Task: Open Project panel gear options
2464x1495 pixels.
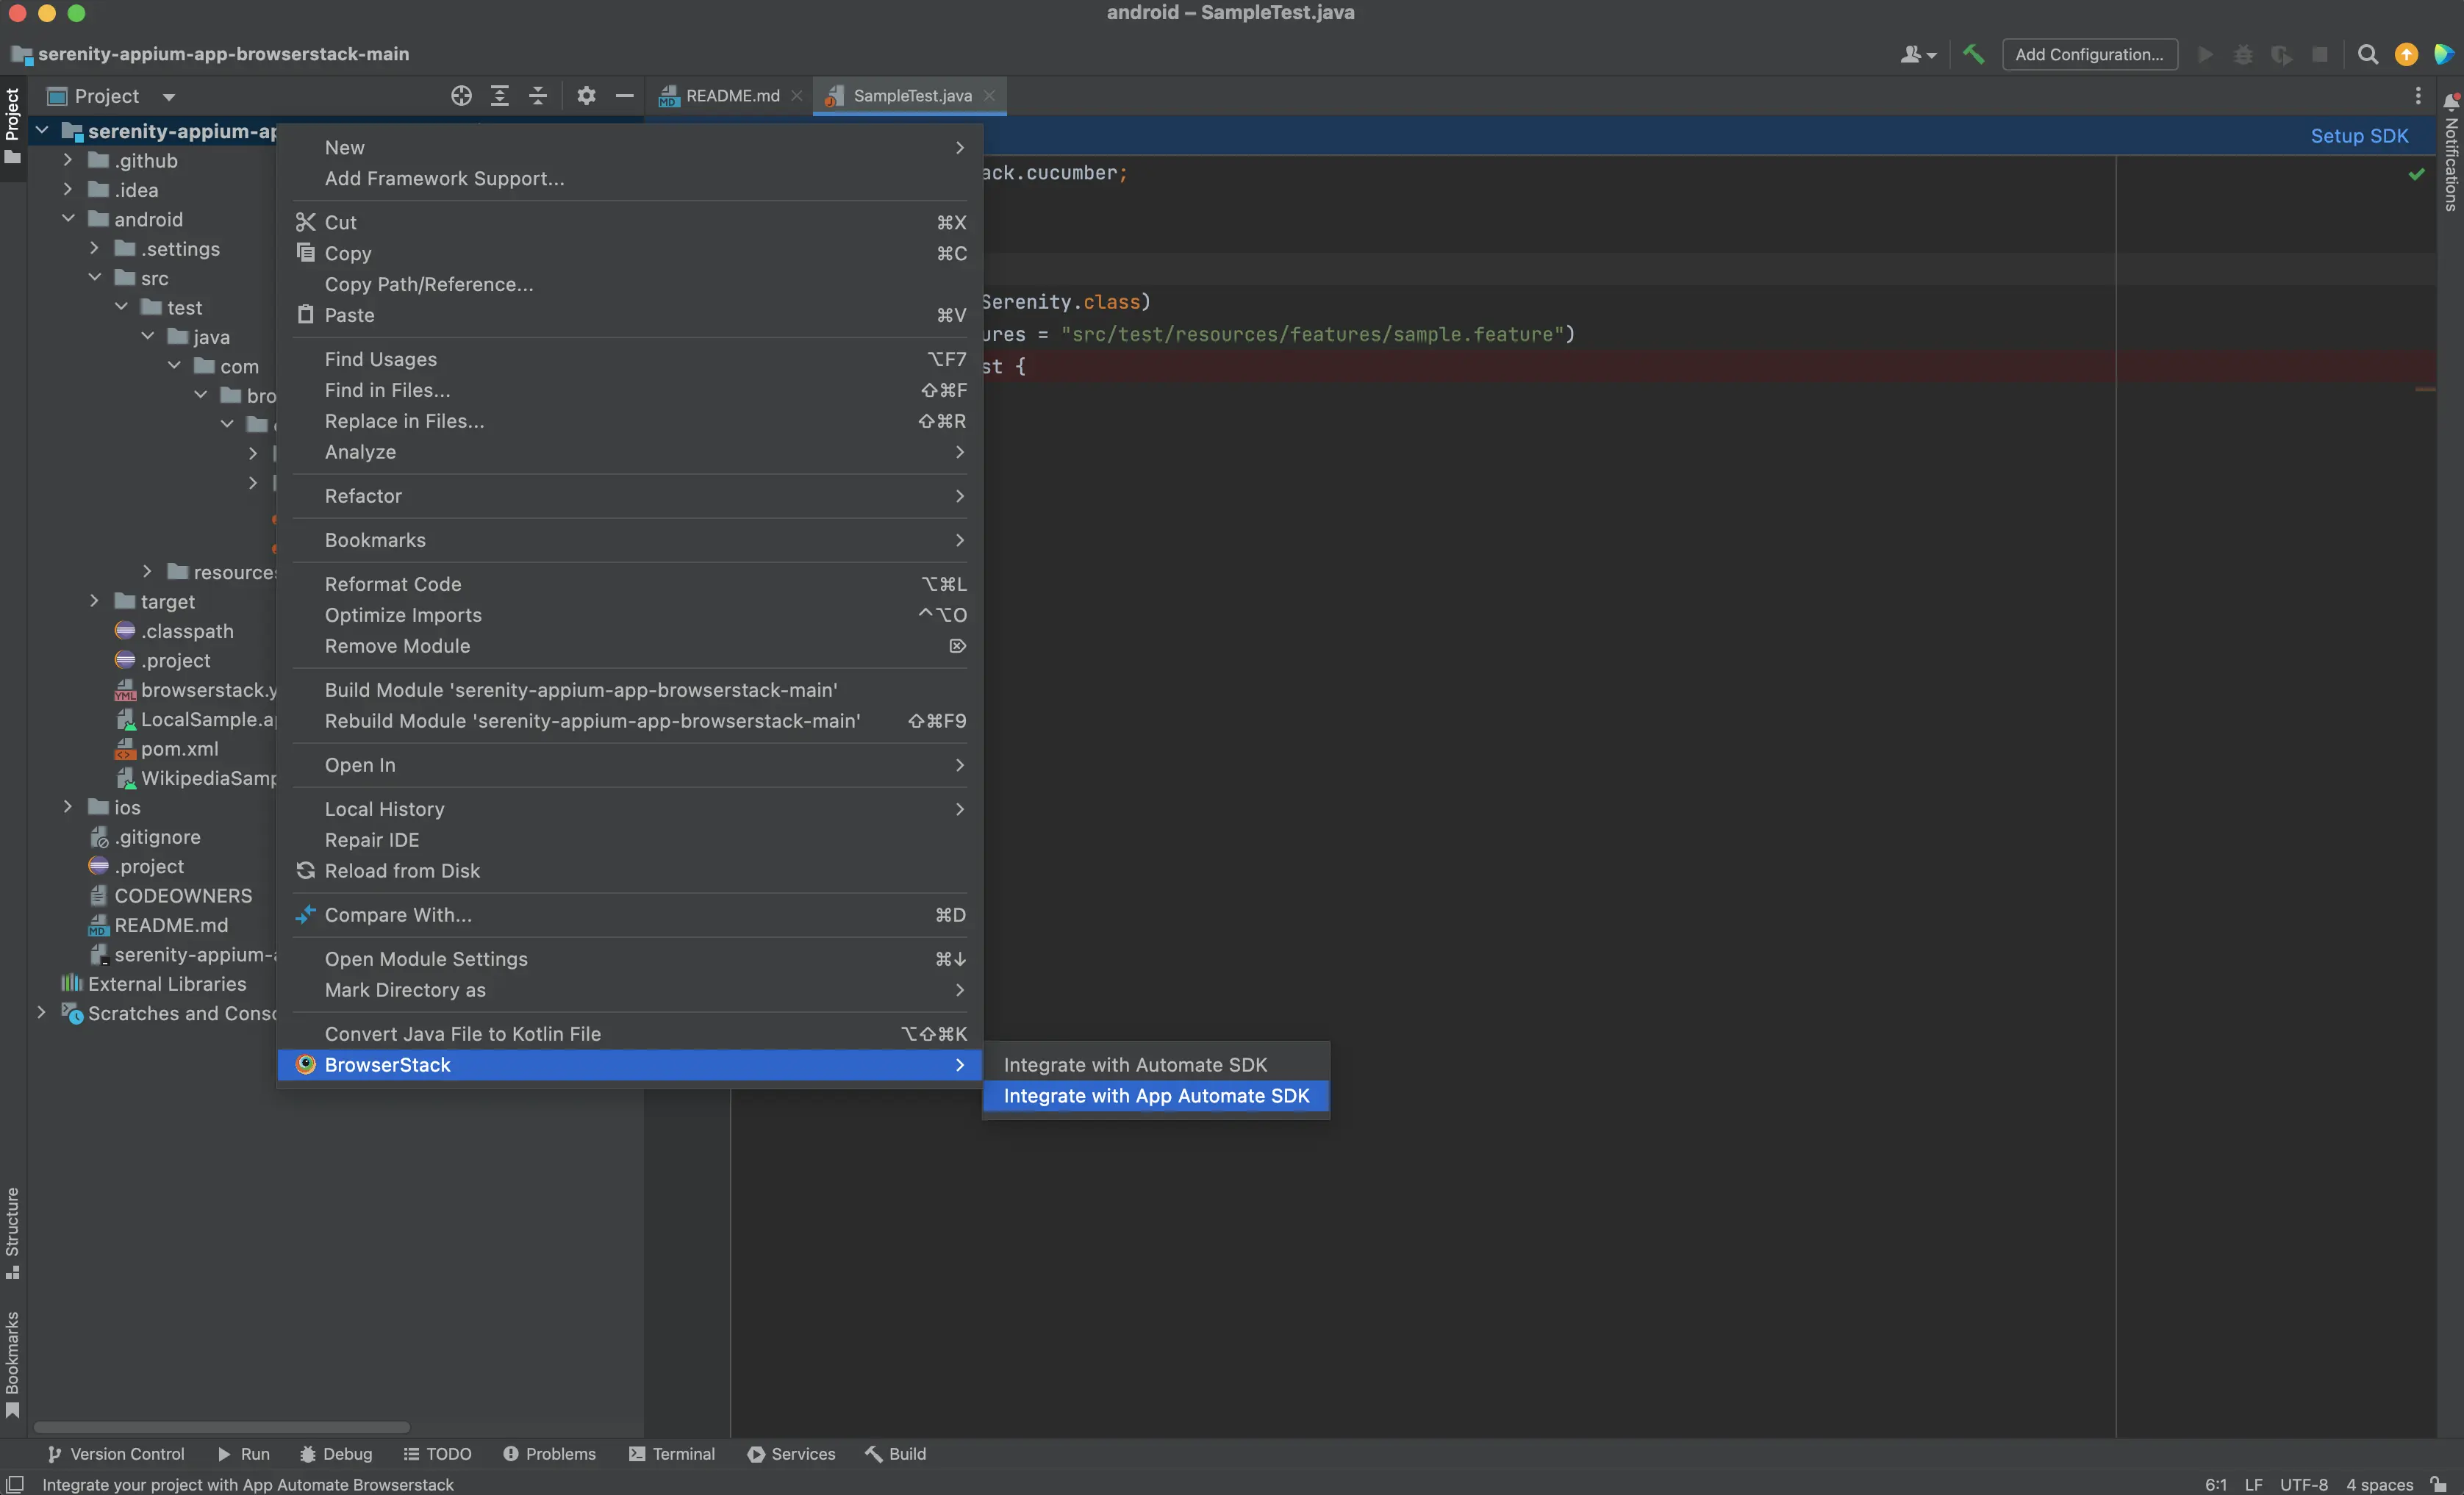Action: [586, 96]
